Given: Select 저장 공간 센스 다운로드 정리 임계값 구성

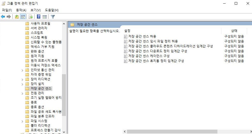Looking at the screenshot, I should (157, 51).
